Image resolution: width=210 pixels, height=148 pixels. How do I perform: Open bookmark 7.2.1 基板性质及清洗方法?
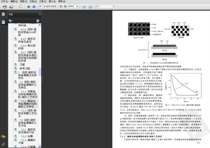click(x=27, y=131)
